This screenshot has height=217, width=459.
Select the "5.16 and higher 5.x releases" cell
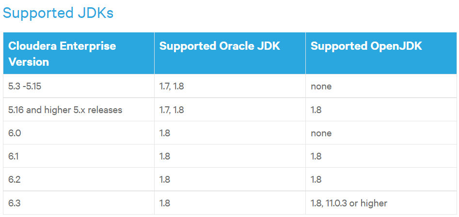point(65,110)
